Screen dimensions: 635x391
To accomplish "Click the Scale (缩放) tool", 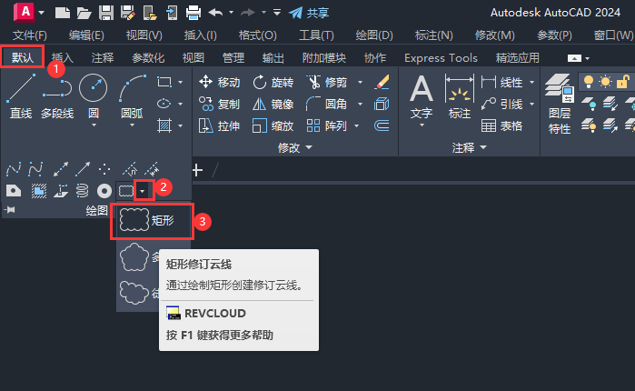I will coord(273,126).
